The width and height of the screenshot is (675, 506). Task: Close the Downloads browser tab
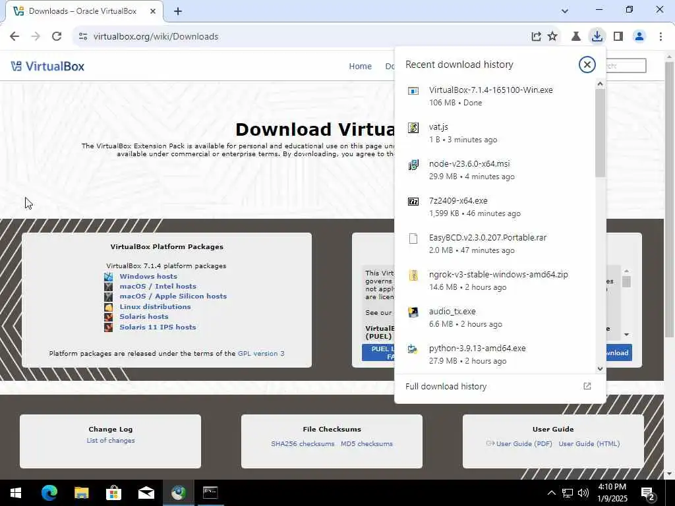(153, 11)
